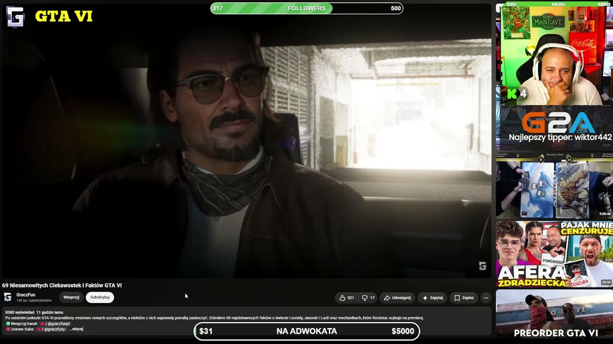The width and height of the screenshot is (613, 344).
Task: Save the video with Zapisz
Action: tap(464, 298)
